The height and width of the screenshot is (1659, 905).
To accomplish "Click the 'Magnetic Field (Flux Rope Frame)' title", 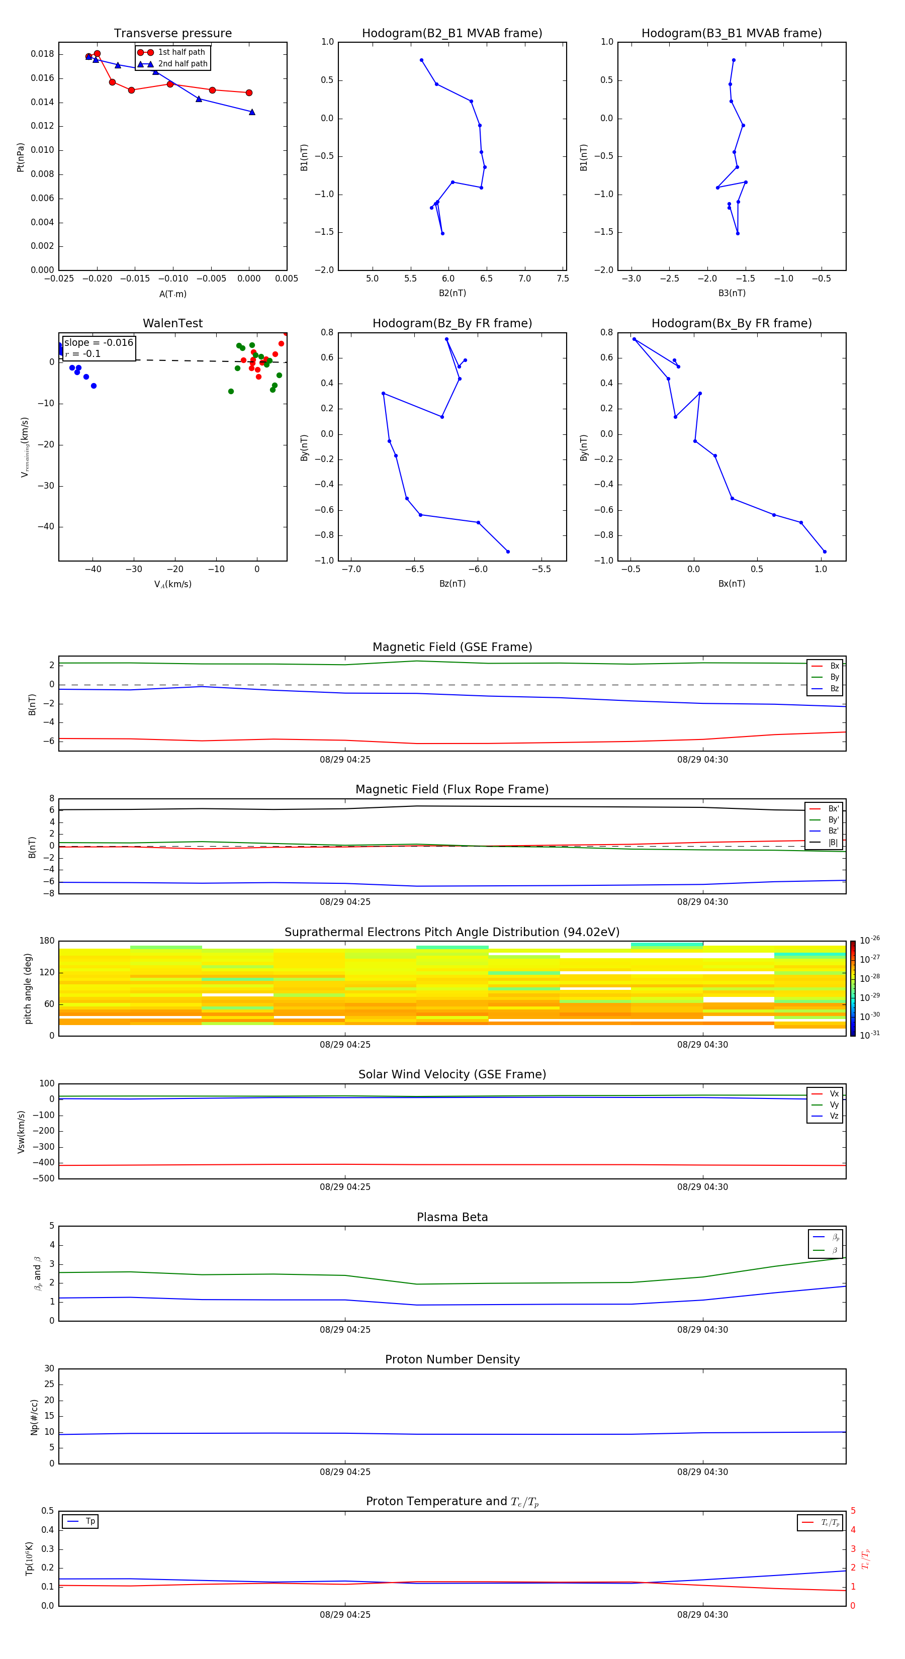I will [452, 790].
